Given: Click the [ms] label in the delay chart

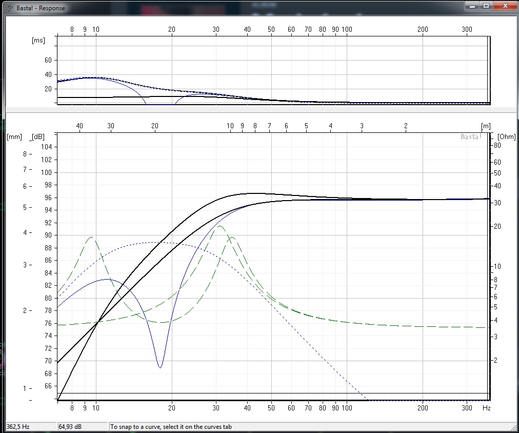Looking at the screenshot, I should pyautogui.click(x=38, y=40).
